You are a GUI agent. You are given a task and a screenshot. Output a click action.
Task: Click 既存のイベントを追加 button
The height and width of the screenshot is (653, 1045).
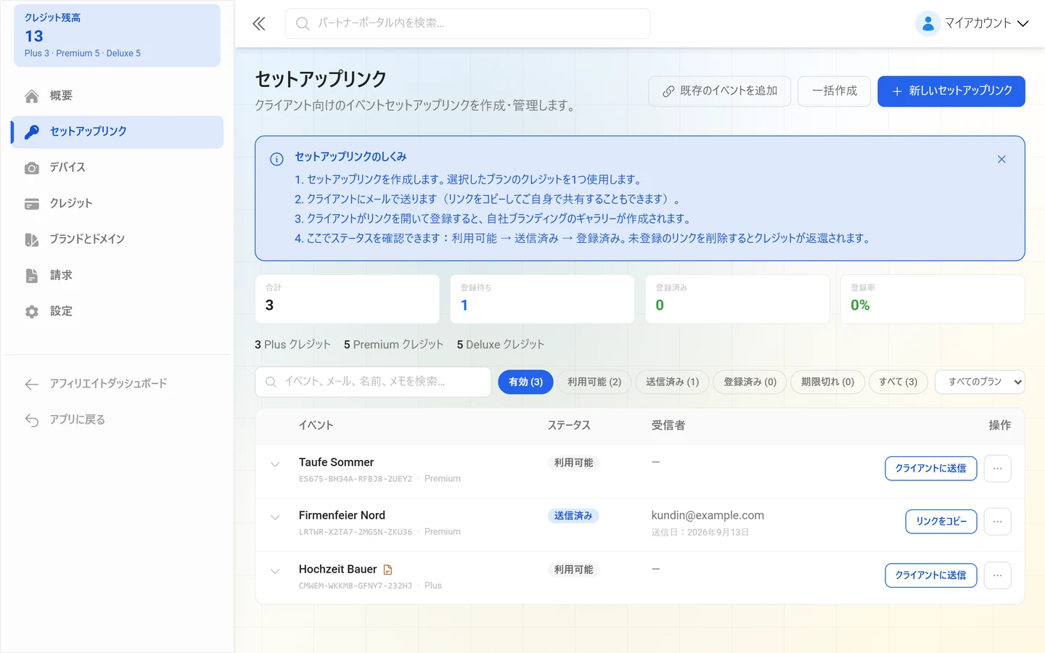(x=720, y=91)
